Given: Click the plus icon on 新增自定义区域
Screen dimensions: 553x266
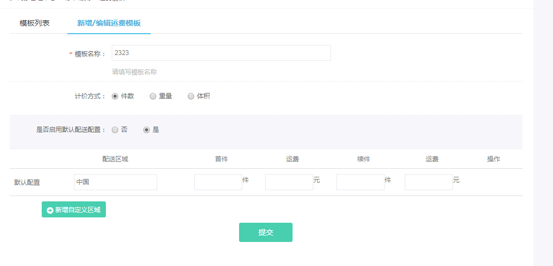Looking at the screenshot, I should coord(50,210).
